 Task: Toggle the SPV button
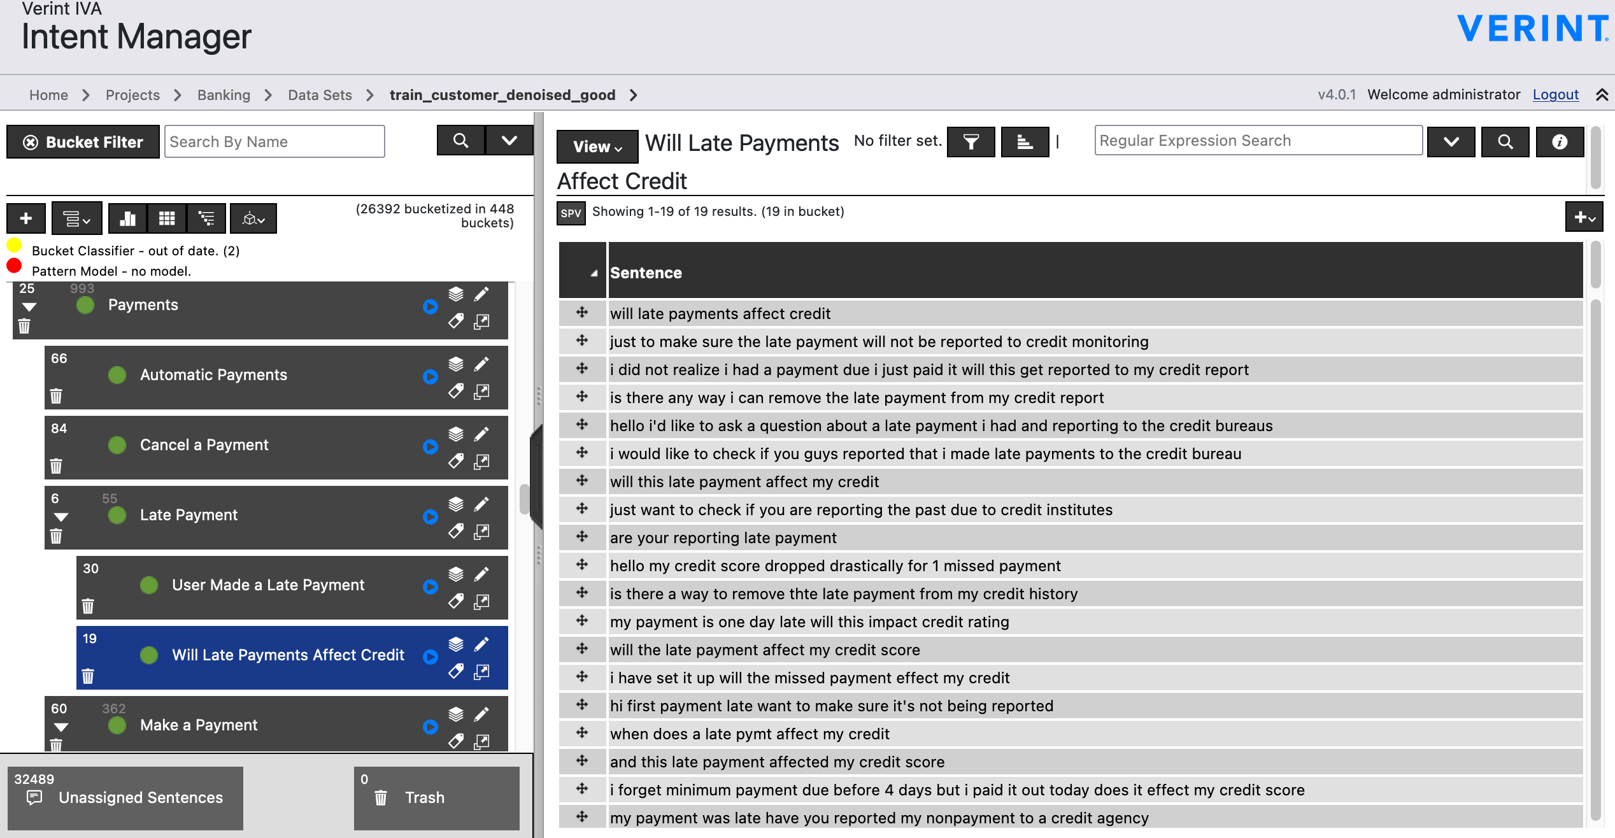tap(571, 213)
